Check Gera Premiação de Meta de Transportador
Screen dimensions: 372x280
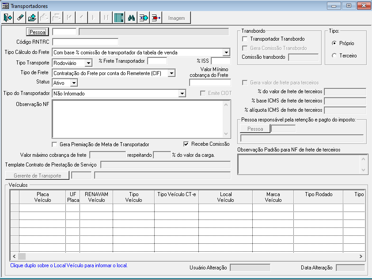click(x=55, y=144)
